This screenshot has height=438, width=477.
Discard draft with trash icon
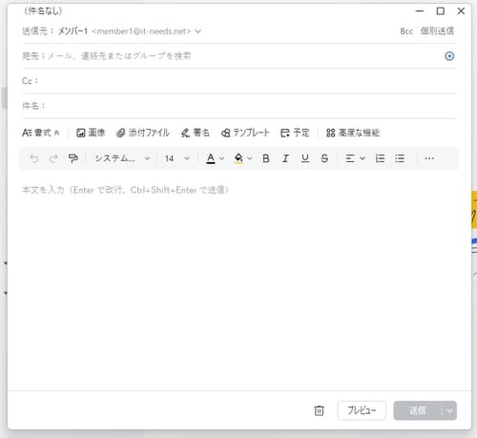pyautogui.click(x=319, y=410)
